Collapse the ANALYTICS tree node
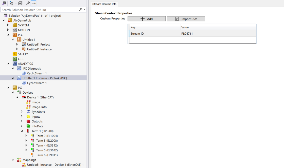Viewport: 284px width, 168px height. 8,64
